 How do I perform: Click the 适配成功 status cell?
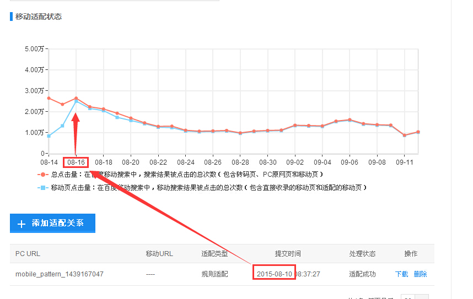click(x=362, y=274)
